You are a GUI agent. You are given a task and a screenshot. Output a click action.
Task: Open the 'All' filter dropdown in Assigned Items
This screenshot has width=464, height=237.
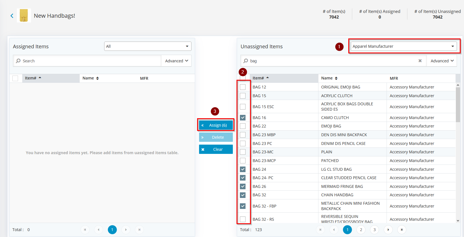(148, 46)
